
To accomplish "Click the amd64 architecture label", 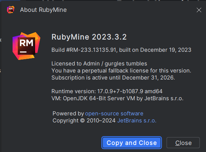I will tap(153, 91).
